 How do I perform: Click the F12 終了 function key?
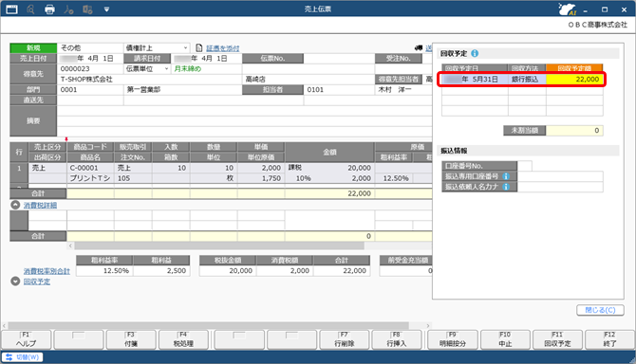[x=609, y=339]
